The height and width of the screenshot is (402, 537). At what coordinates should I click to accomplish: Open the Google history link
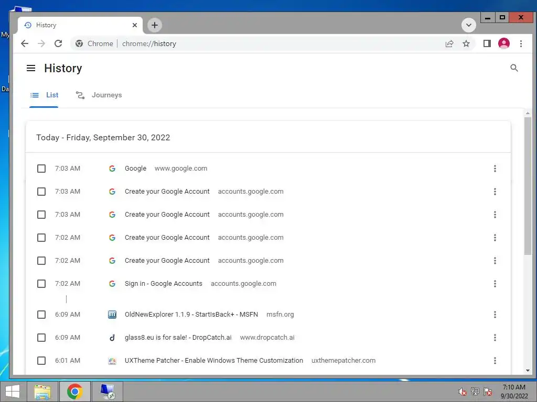135,169
